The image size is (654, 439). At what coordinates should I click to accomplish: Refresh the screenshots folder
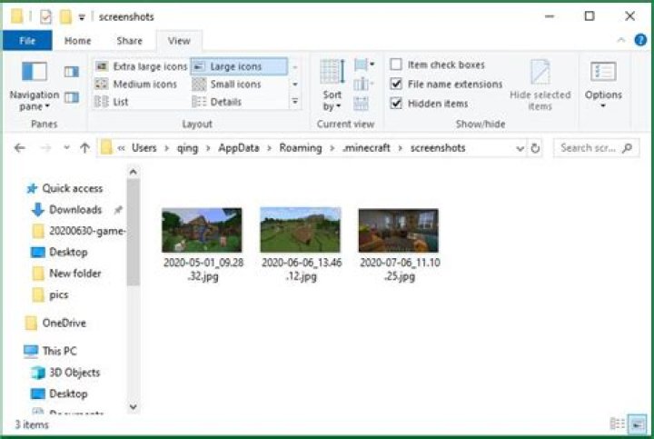(x=535, y=148)
